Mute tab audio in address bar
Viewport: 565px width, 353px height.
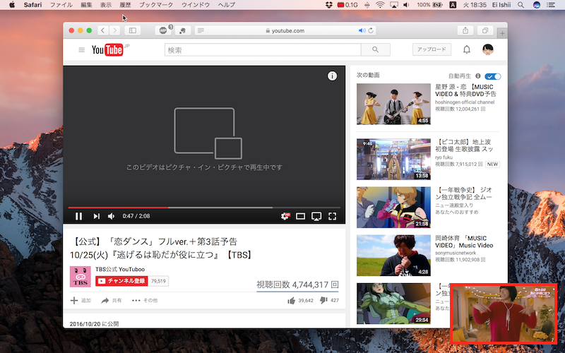tap(362, 31)
